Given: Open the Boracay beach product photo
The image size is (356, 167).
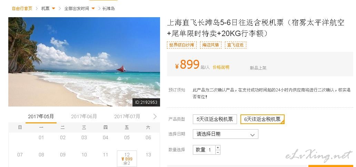Looking at the screenshot, I should [x=84, y=62].
